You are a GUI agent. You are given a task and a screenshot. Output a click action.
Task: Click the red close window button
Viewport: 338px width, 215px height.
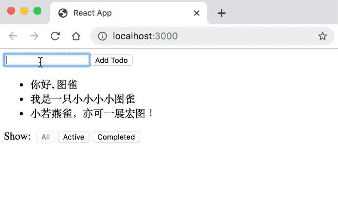[11, 11]
